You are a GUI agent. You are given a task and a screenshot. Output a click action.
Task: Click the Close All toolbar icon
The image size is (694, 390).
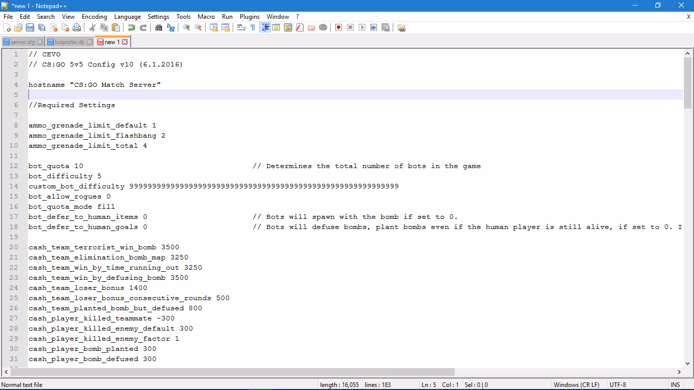click(65, 27)
